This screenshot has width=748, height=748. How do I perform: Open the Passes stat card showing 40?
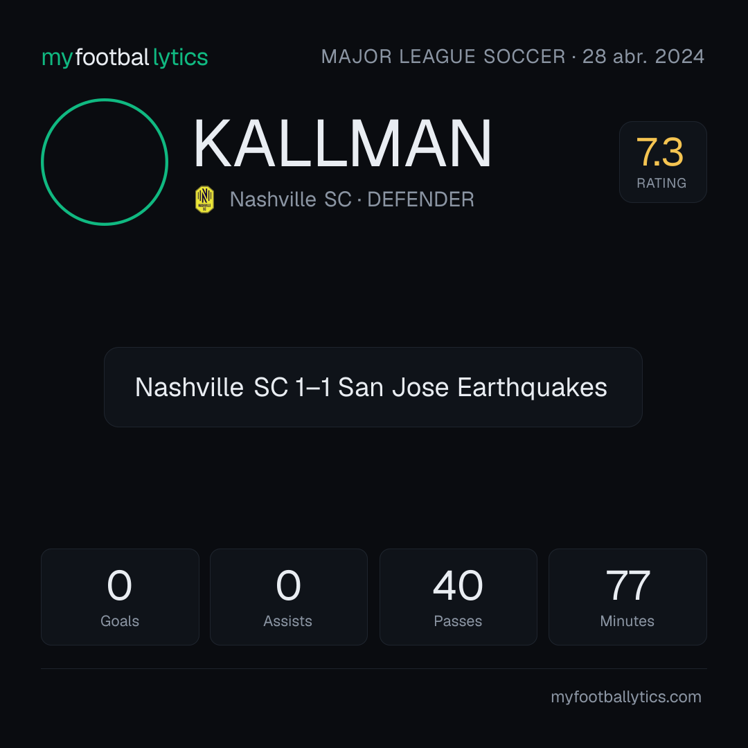(458, 597)
